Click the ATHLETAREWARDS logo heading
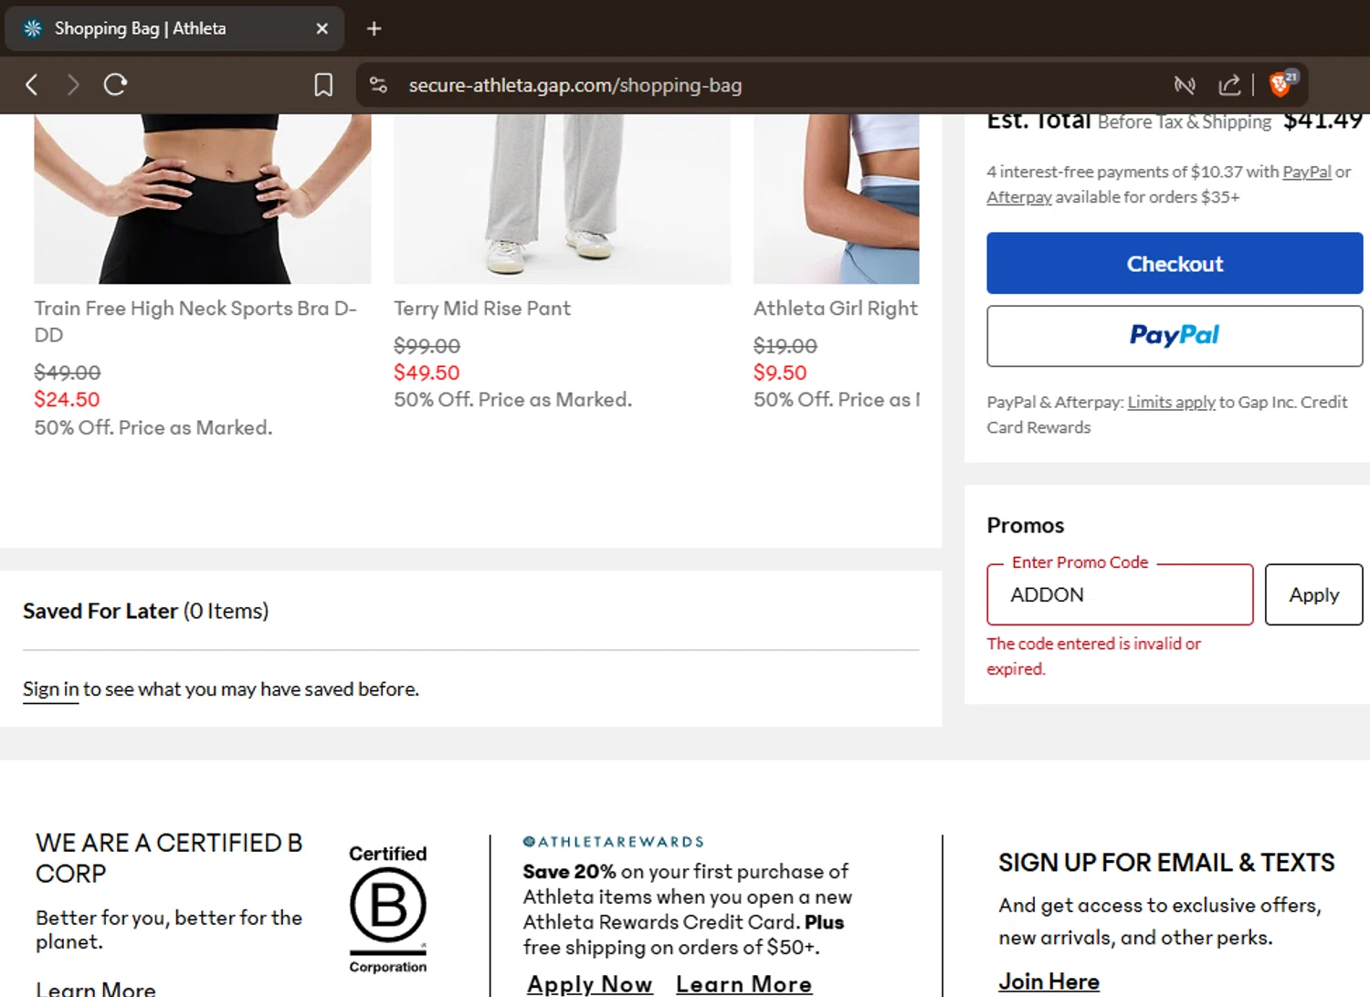Image resolution: width=1370 pixels, height=997 pixels. [614, 842]
